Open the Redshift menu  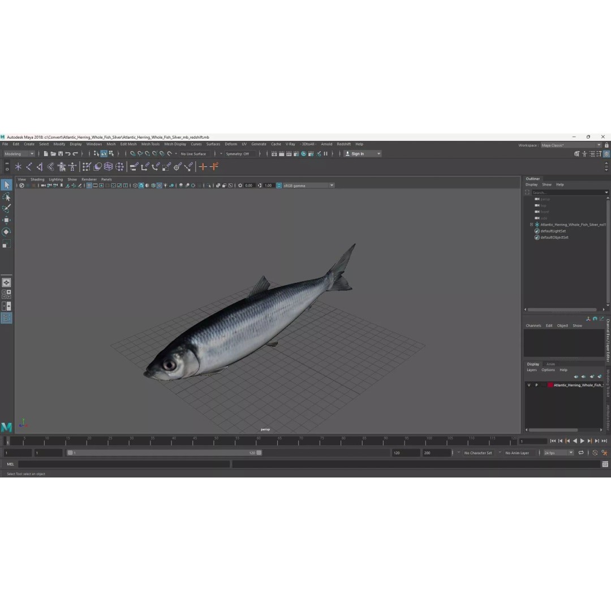point(343,144)
